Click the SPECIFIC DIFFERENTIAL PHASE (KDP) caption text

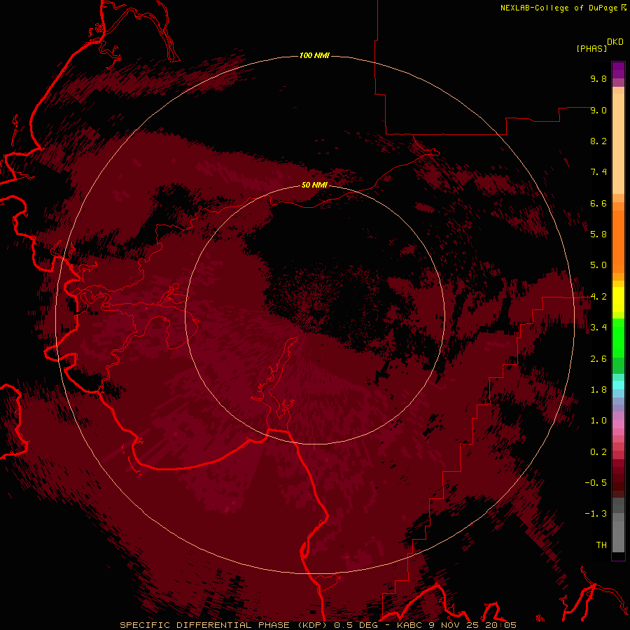[223, 625]
